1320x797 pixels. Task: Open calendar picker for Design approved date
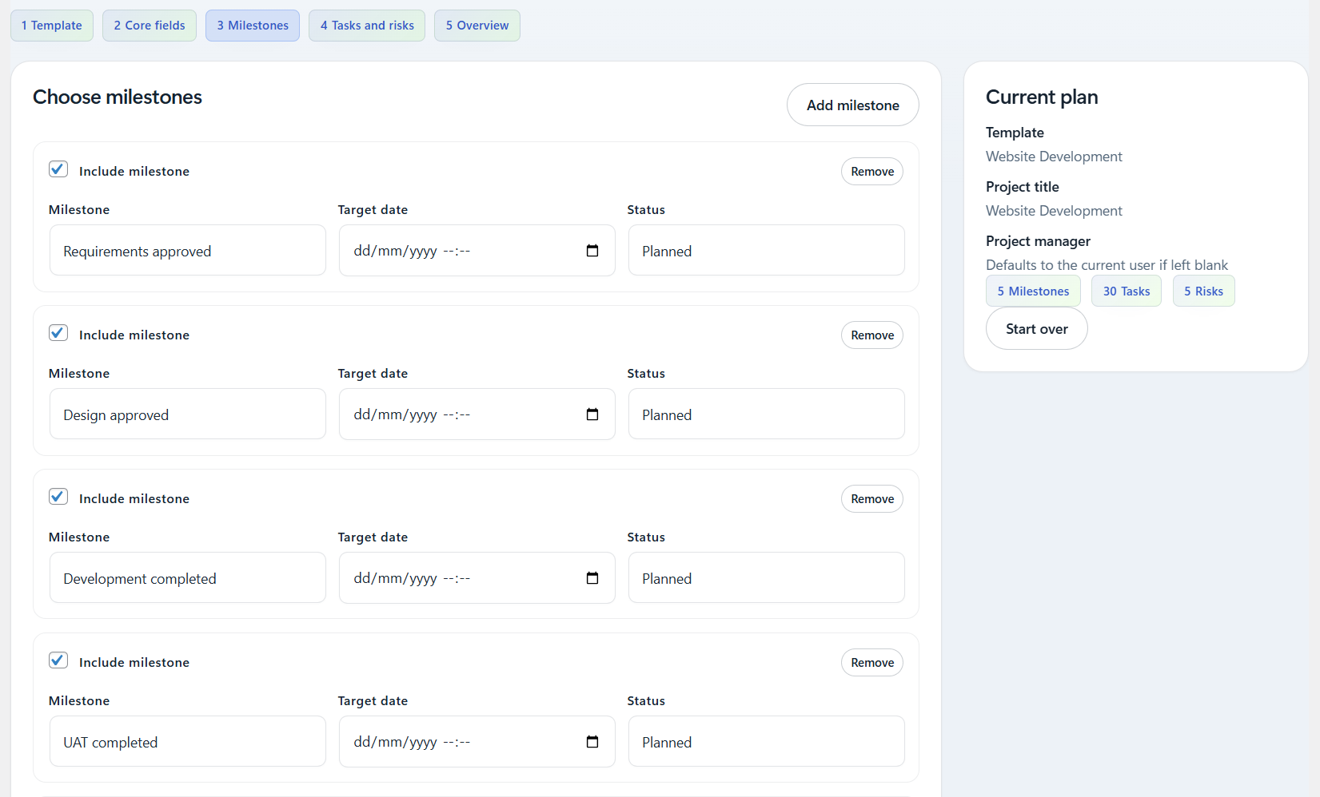click(x=592, y=414)
